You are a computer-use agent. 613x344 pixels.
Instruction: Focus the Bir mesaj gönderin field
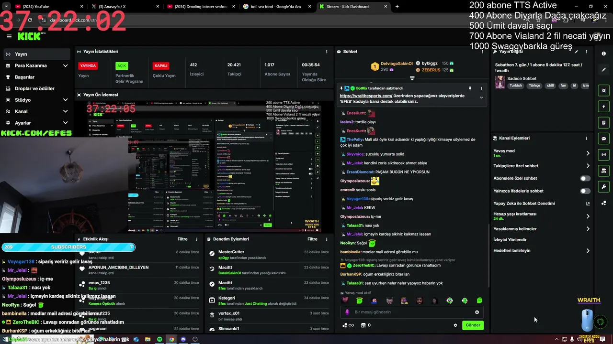[x=412, y=312]
